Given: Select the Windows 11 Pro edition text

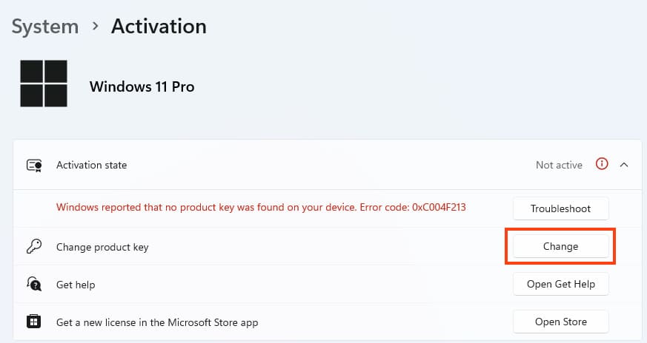Looking at the screenshot, I should pos(142,86).
